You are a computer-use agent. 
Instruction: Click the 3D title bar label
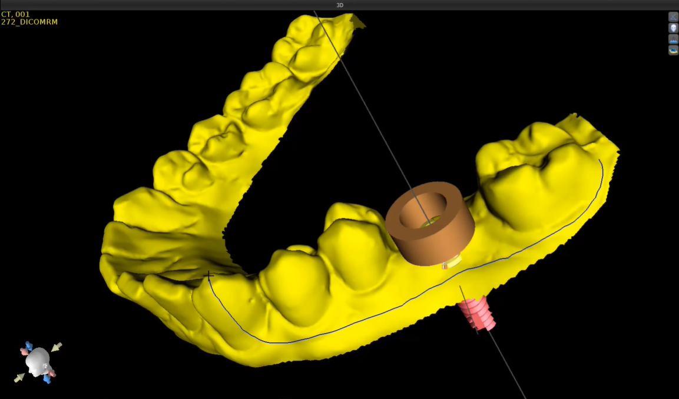pyautogui.click(x=339, y=5)
